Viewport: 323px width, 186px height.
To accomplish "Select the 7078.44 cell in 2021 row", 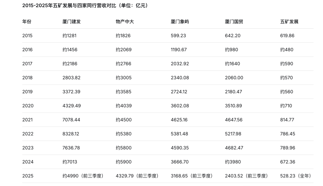I will click(x=71, y=120).
